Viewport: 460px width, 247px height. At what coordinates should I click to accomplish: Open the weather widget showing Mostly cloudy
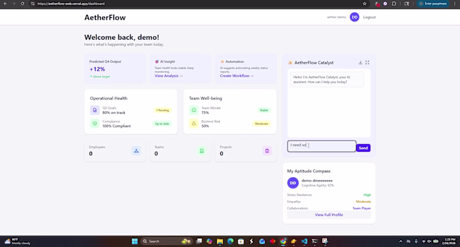pos(18,241)
